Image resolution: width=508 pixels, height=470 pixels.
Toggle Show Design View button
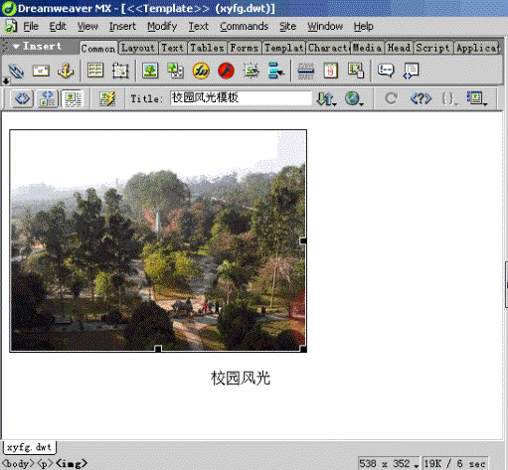click(x=73, y=98)
